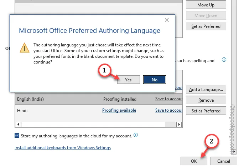
Task: Open the Add a Language dialog
Action: pyautogui.click(x=206, y=89)
